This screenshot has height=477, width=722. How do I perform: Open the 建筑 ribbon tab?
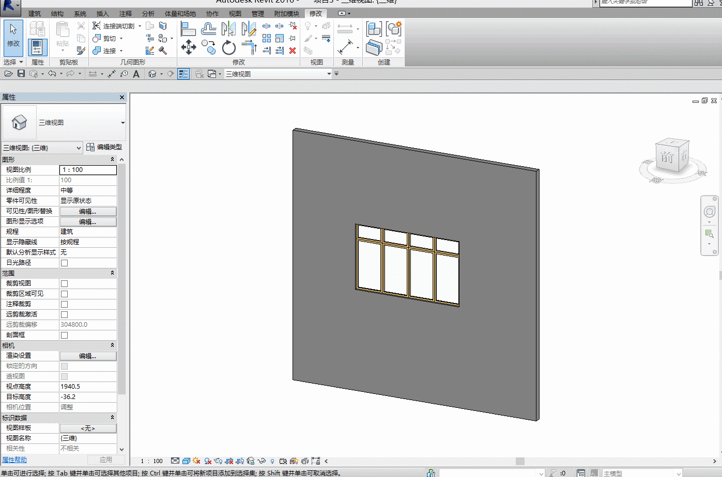[x=35, y=13]
